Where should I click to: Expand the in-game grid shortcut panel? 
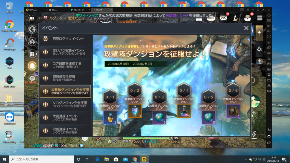click(x=33, y=54)
